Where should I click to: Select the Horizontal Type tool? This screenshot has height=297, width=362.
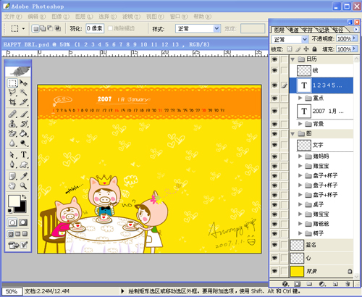click(x=24, y=154)
